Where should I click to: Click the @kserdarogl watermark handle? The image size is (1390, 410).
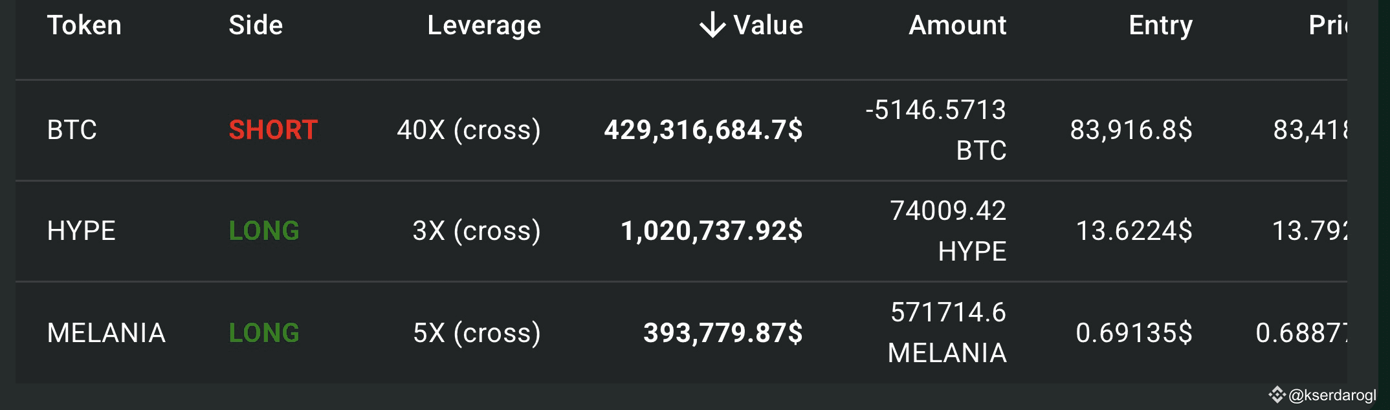tap(1332, 395)
